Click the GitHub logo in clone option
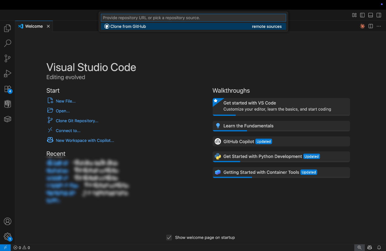The height and width of the screenshot is (251, 386). (x=107, y=26)
